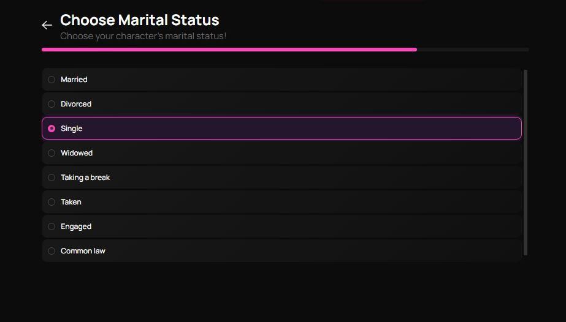The height and width of the screenshot is (322, 566).
Task: Click the options list vertical scrollbar
Action: click(x=526, y=162)
